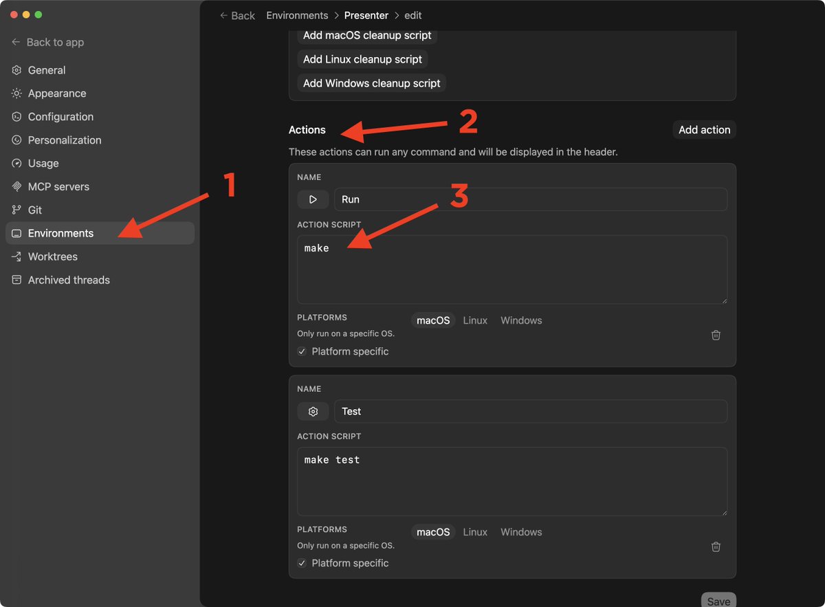
Task: Delete the Run action with trash icon
Action: [716, 335]
